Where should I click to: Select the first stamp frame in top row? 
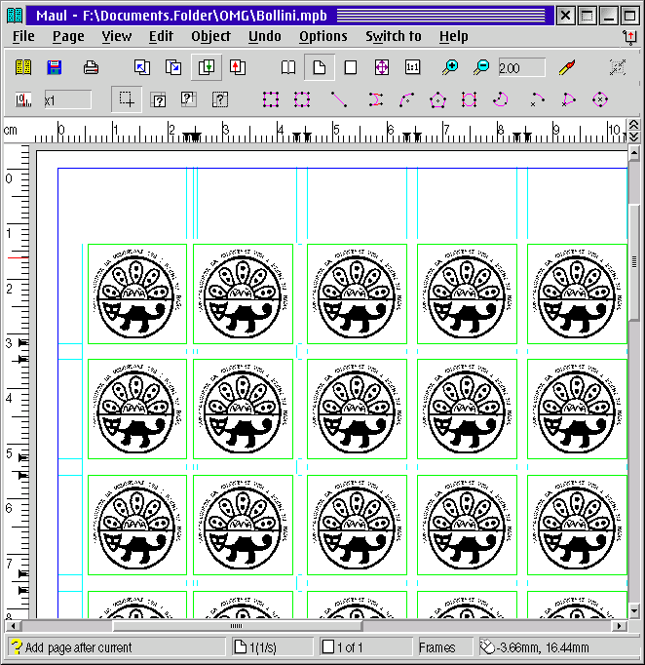click(136, 293)
